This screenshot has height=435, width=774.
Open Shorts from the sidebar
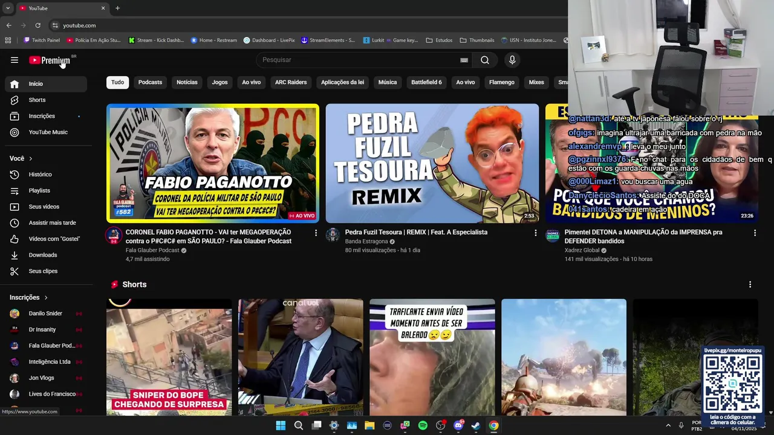[x=46, y=100]
